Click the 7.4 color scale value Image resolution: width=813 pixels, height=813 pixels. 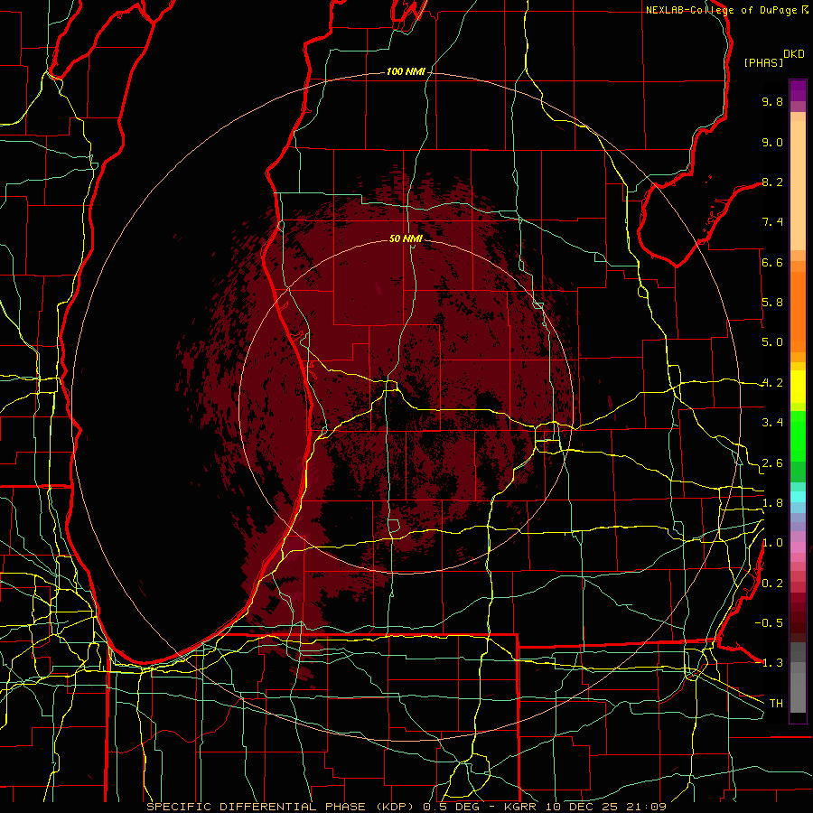[x=772, y=222]
